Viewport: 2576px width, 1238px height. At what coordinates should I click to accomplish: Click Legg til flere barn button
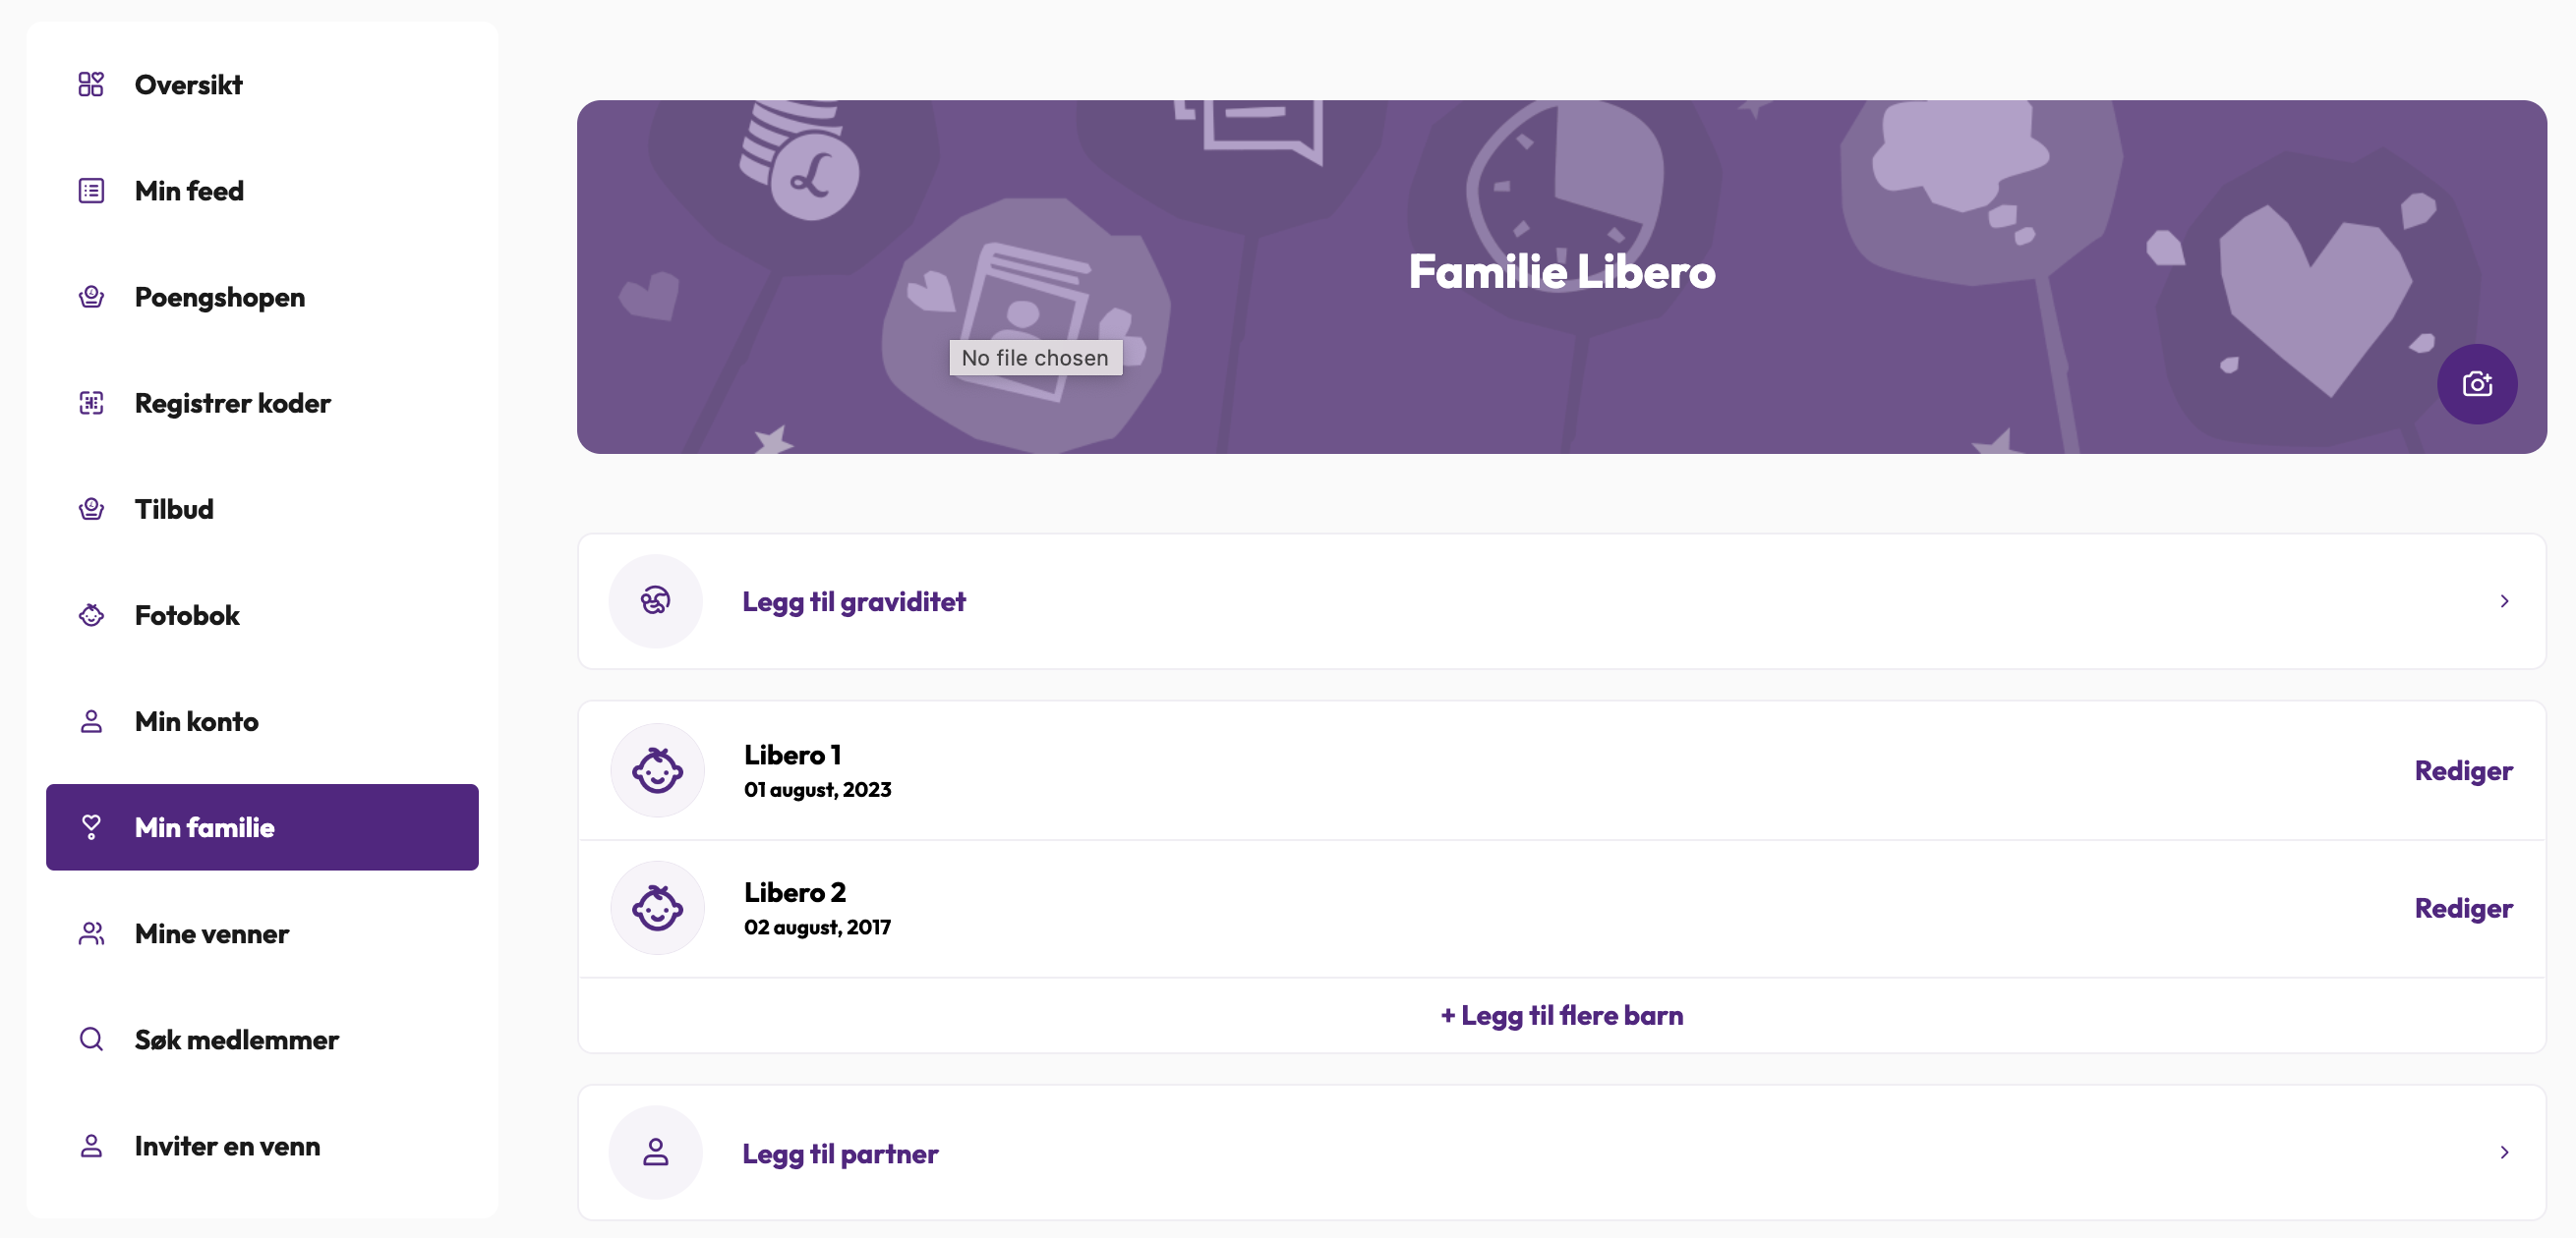[x=1561, y=1015]
